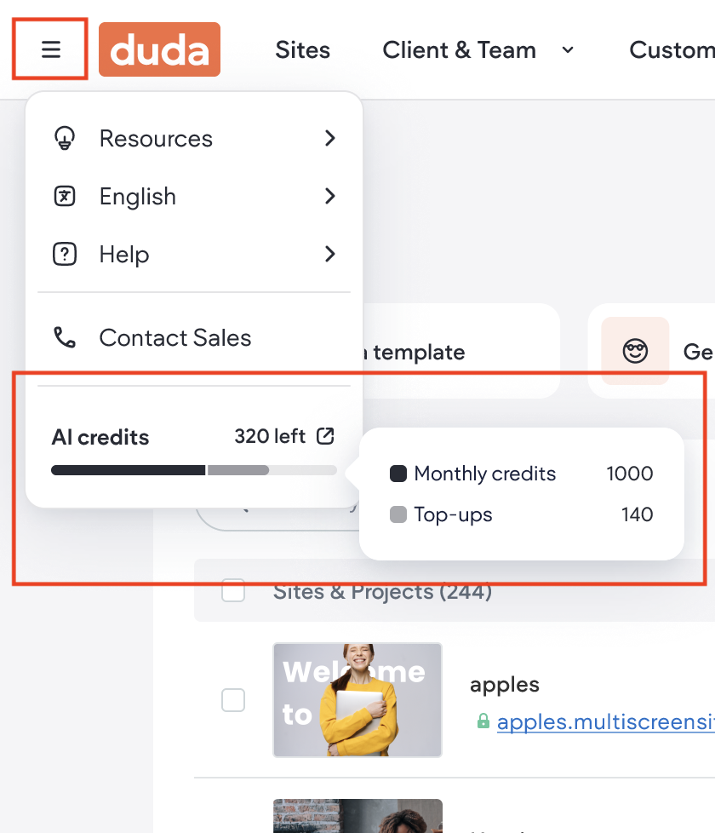Click the 320 left credits text
The image size is (715, 833).
[270, 436]
